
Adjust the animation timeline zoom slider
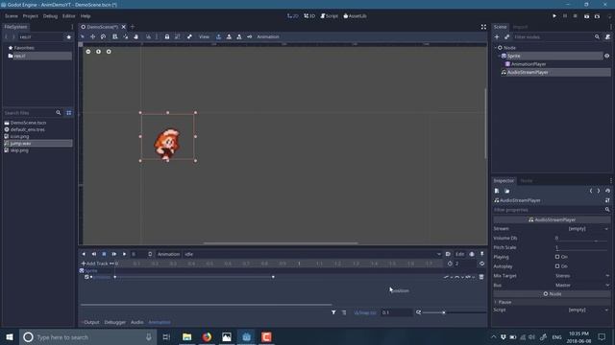454,312
